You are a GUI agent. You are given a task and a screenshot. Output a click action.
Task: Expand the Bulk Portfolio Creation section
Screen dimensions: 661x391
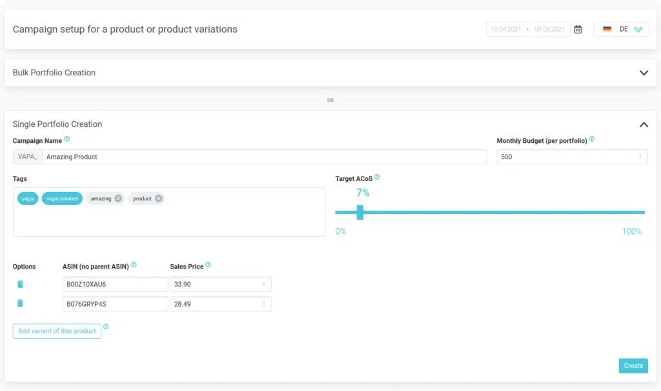pos(643,73)
